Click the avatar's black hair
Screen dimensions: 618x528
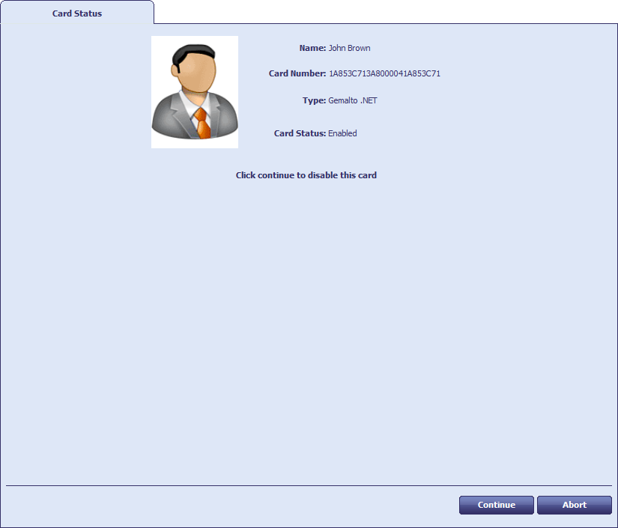click(x=193, y=52)
